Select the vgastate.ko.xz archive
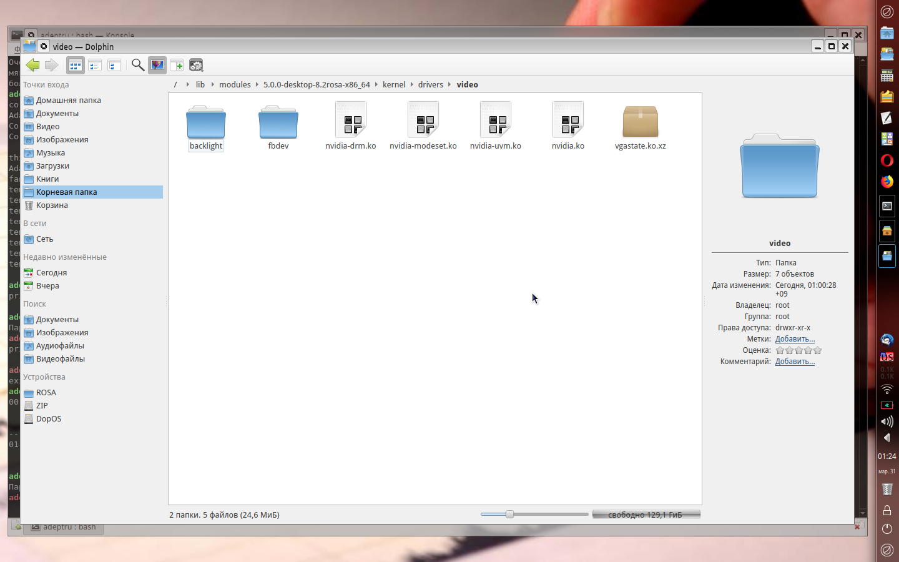899x562 pixels. 641,127
